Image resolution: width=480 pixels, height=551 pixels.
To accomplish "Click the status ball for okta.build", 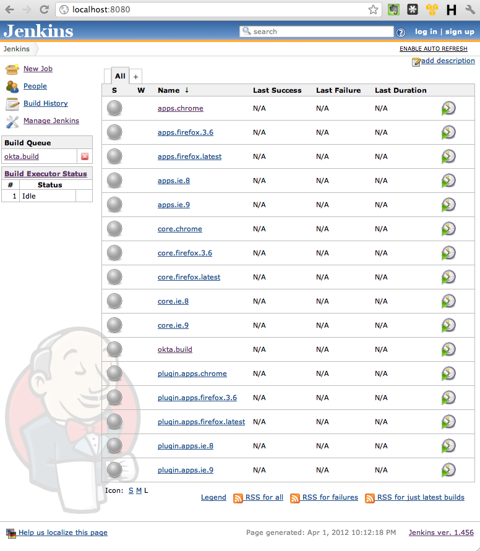I will click(x=114, y=349).
